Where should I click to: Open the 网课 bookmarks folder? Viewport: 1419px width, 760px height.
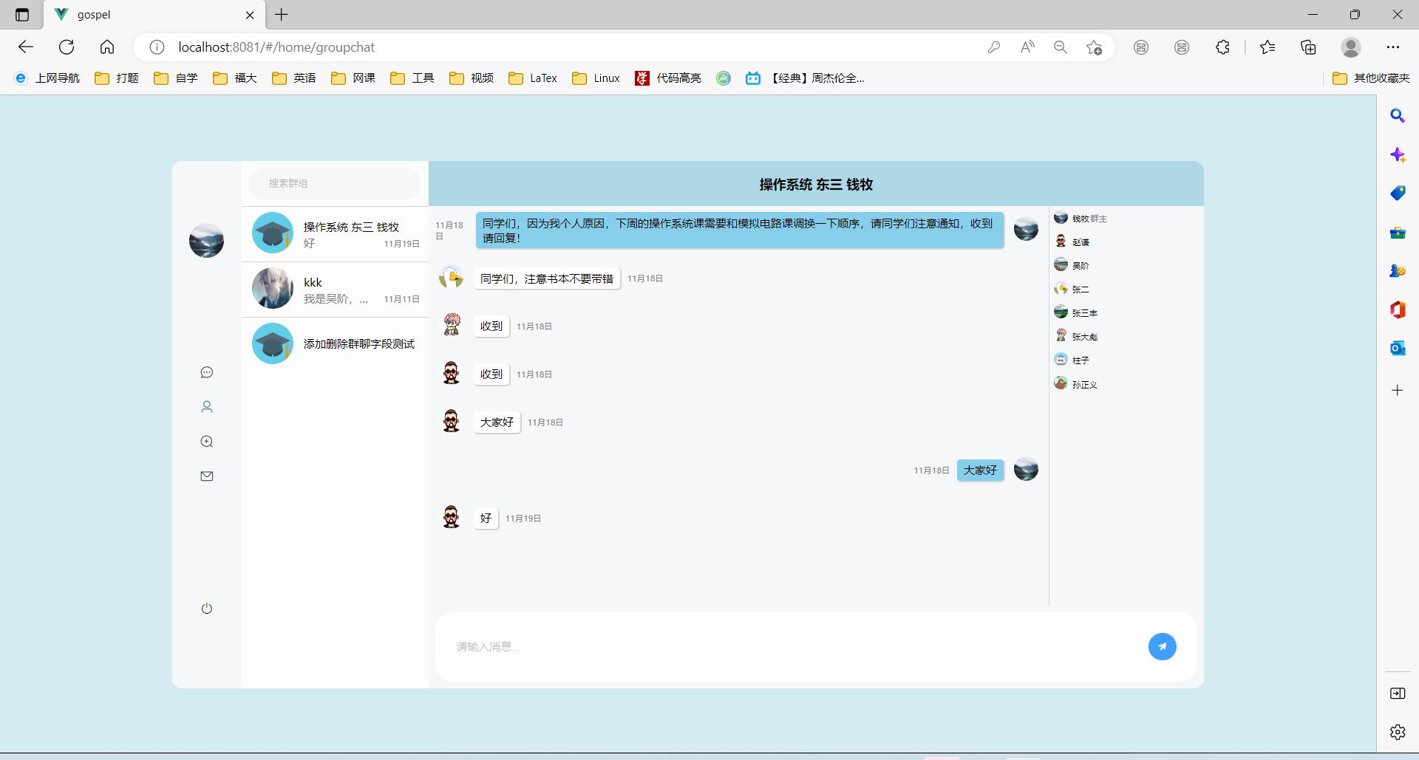pyautogui.click(x=353, y=78)
